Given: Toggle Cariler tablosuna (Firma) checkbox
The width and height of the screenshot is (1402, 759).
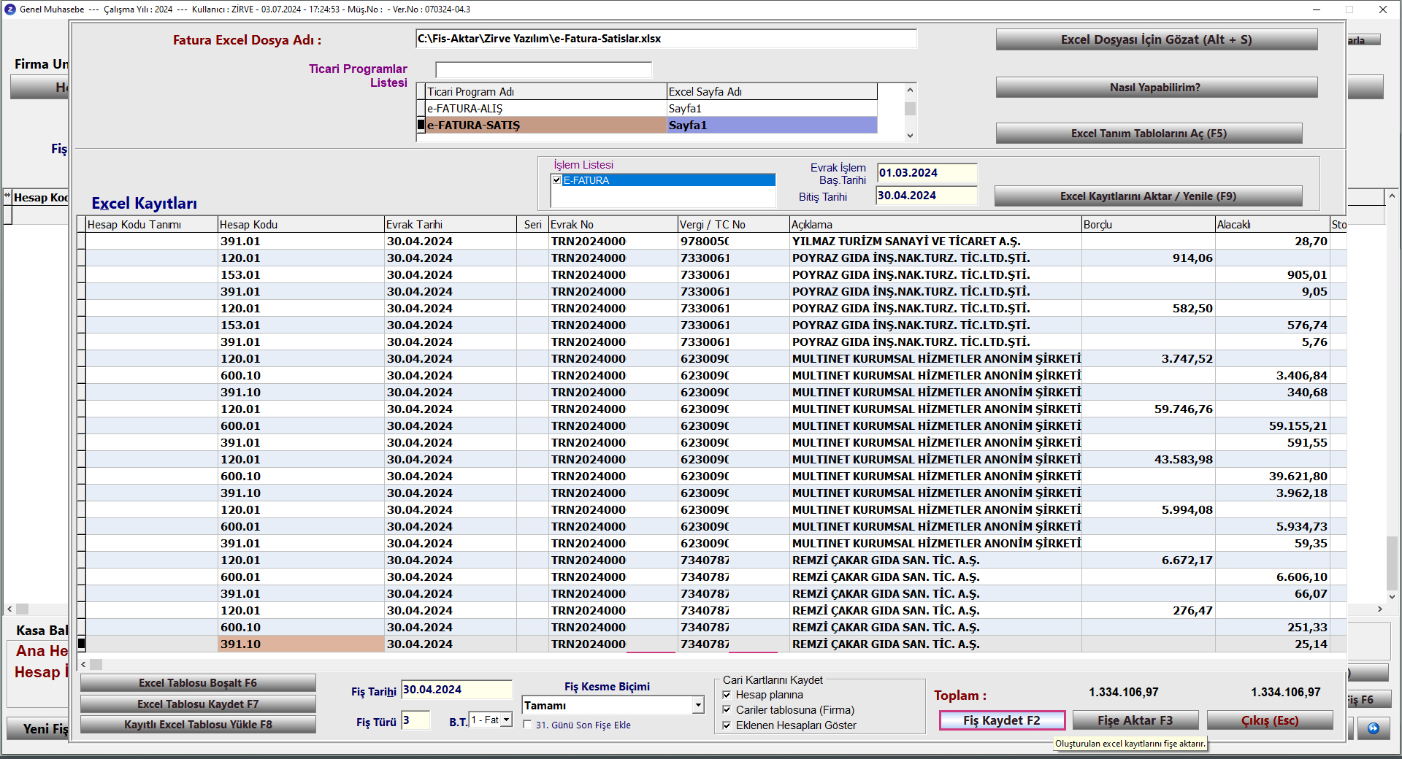Looking at the screenshot, I should point(727,710).
